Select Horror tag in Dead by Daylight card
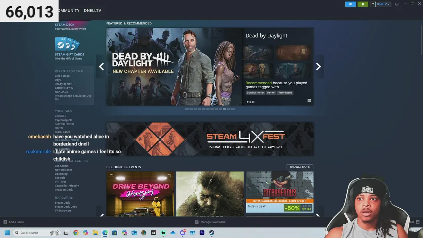The height and width of the screenshot is (238, 423). [x=271, y=93]
